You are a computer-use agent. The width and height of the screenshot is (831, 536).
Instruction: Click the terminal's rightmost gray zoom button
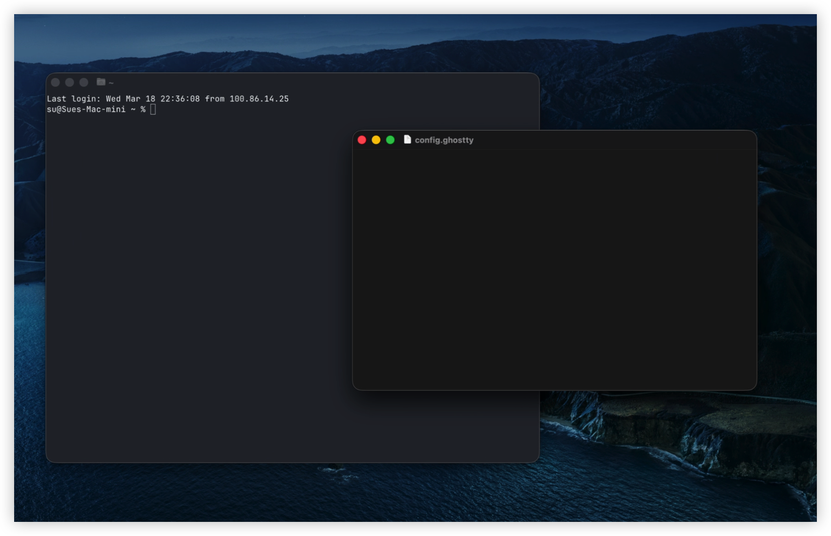[84, 82]
